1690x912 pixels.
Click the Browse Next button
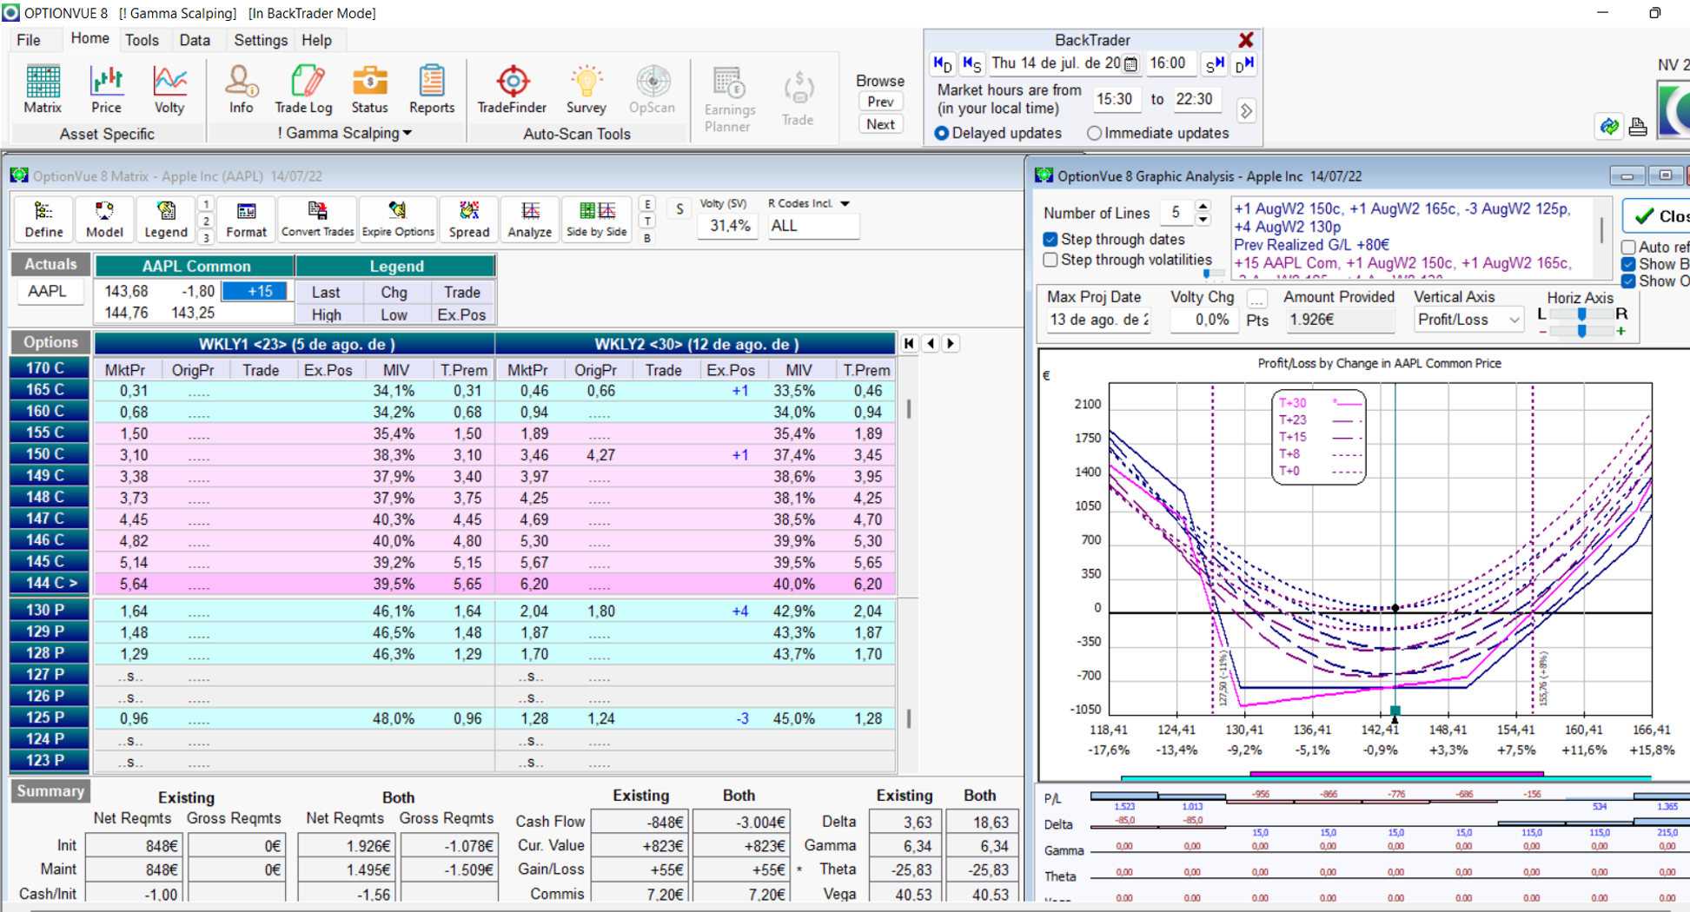(x=880, y=124)
